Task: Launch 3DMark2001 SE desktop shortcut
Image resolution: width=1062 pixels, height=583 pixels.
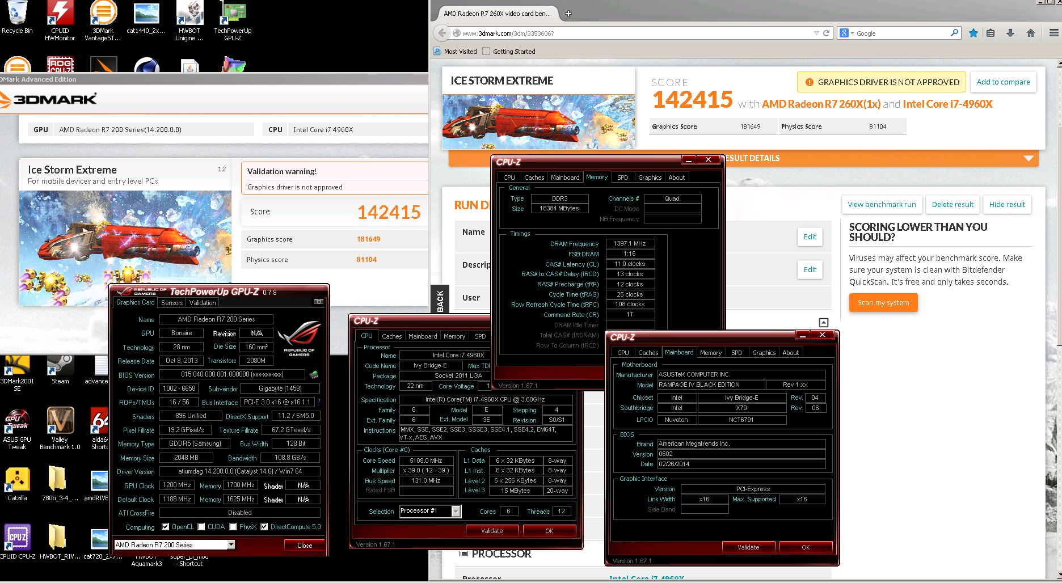Action: click(17, 373)
